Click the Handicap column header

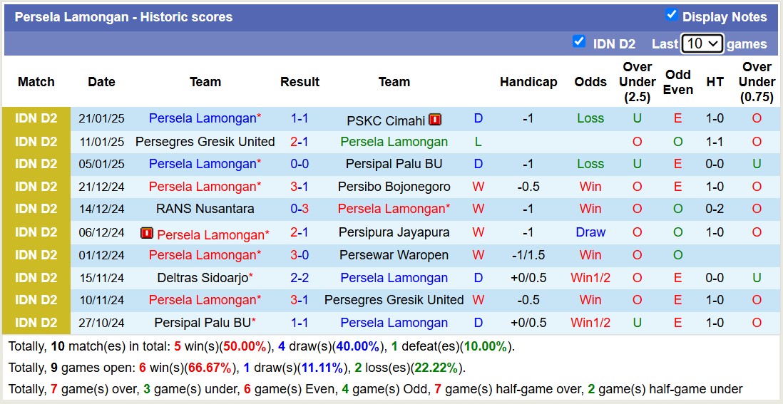(x=528, y=82)
